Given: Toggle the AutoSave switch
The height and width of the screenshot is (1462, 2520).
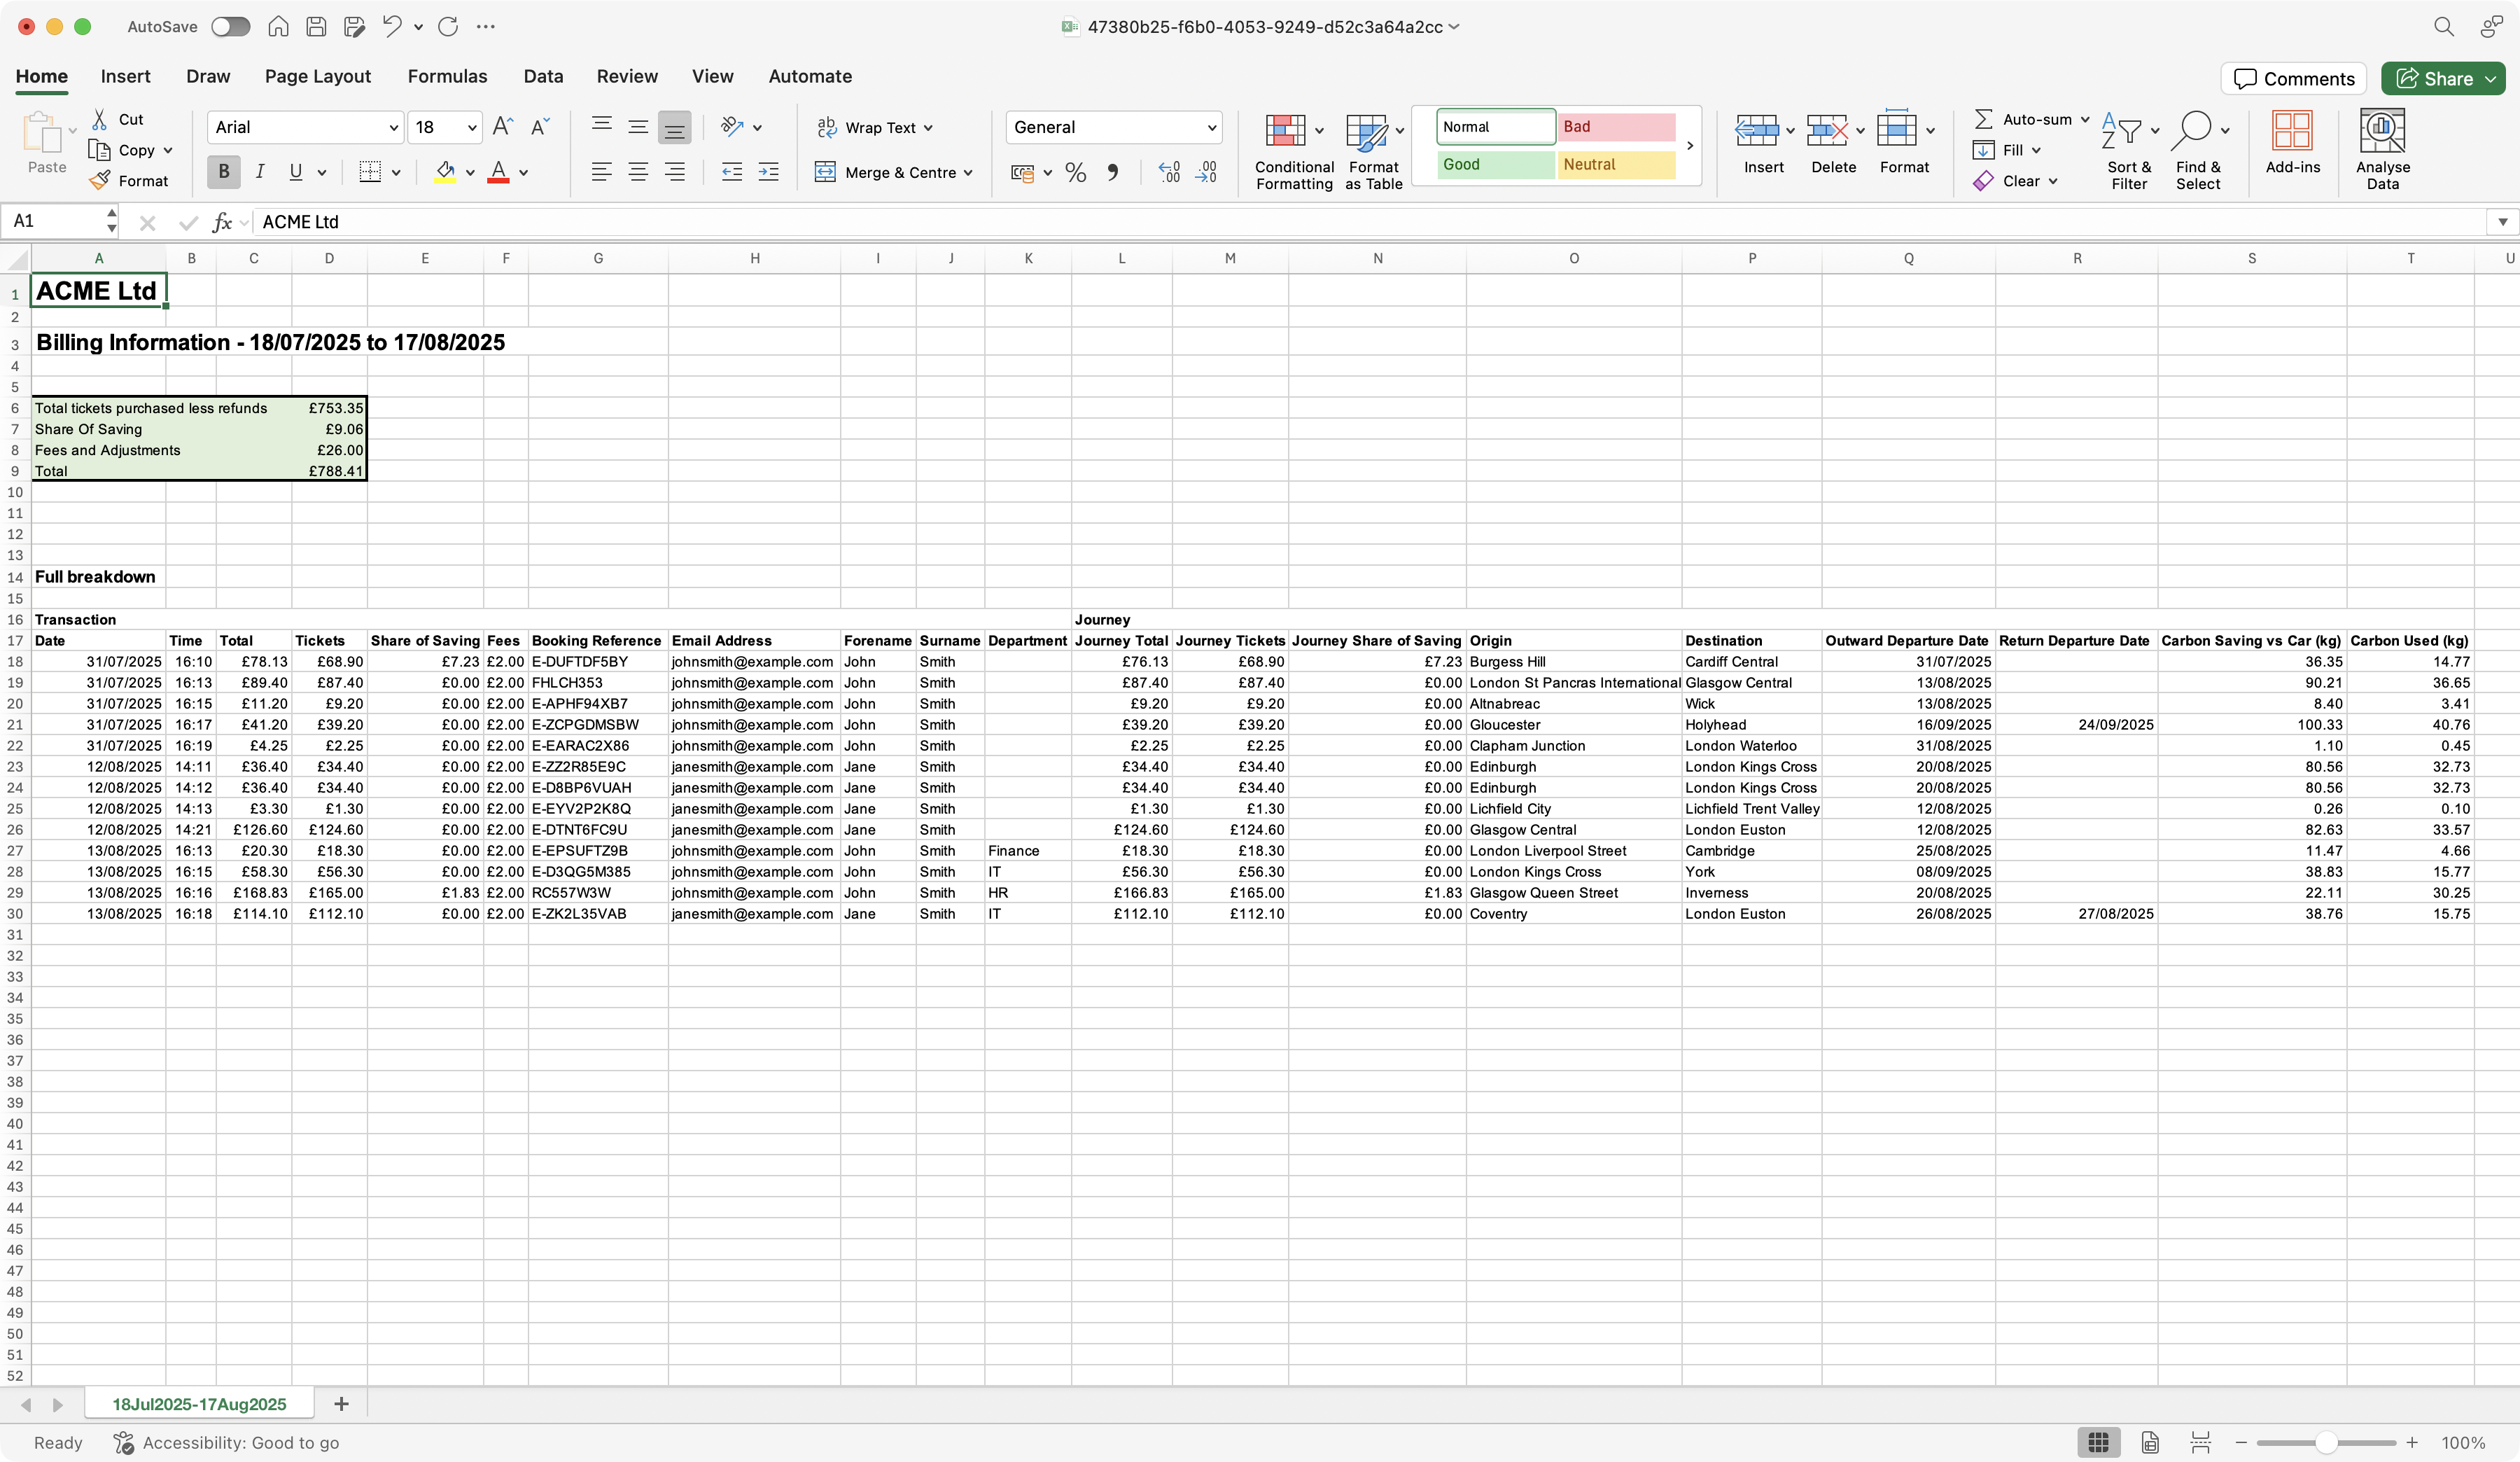Looking at the screenshot, I should [x=230, y=27].
